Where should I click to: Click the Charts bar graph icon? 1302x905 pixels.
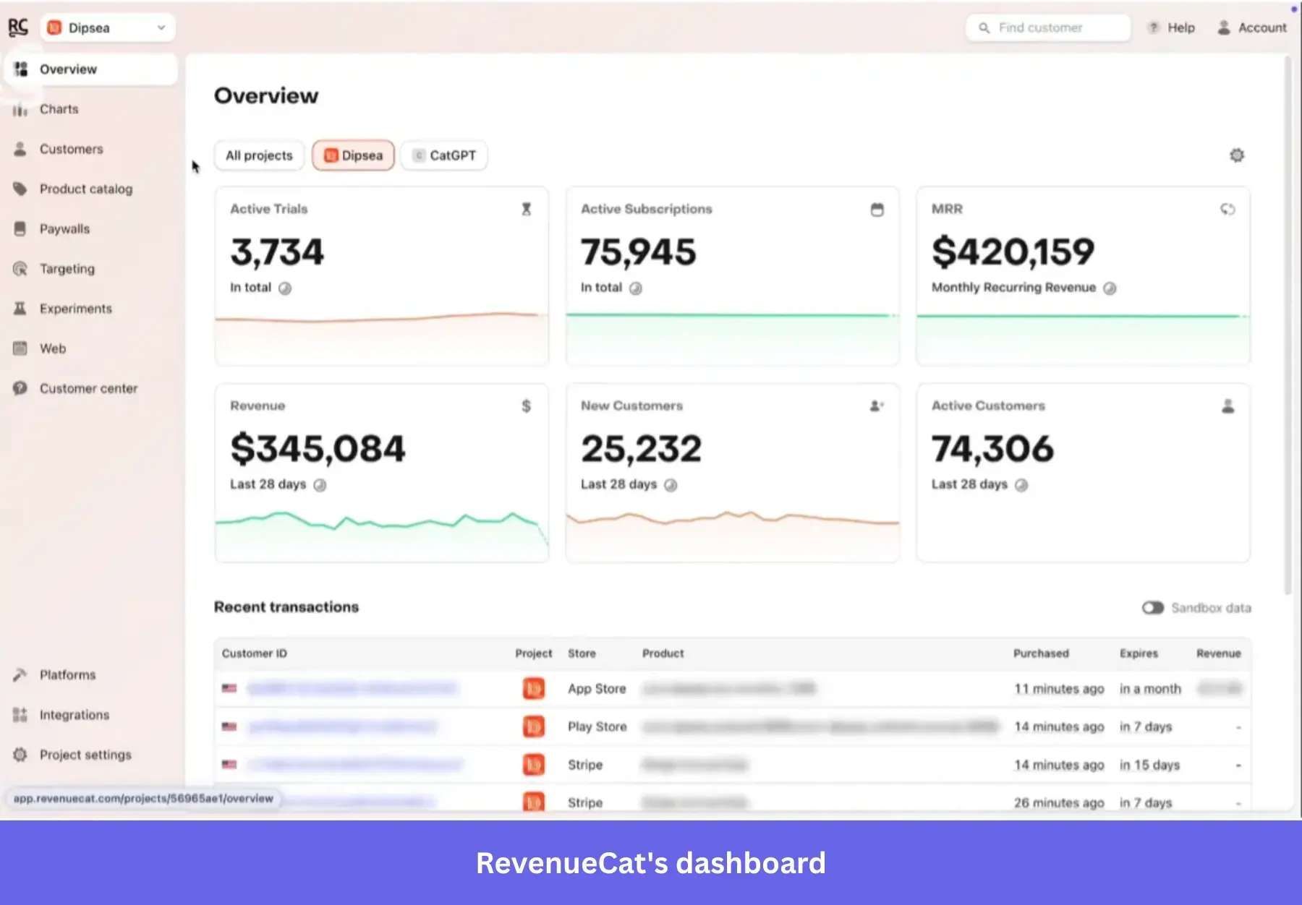[20, 110]
